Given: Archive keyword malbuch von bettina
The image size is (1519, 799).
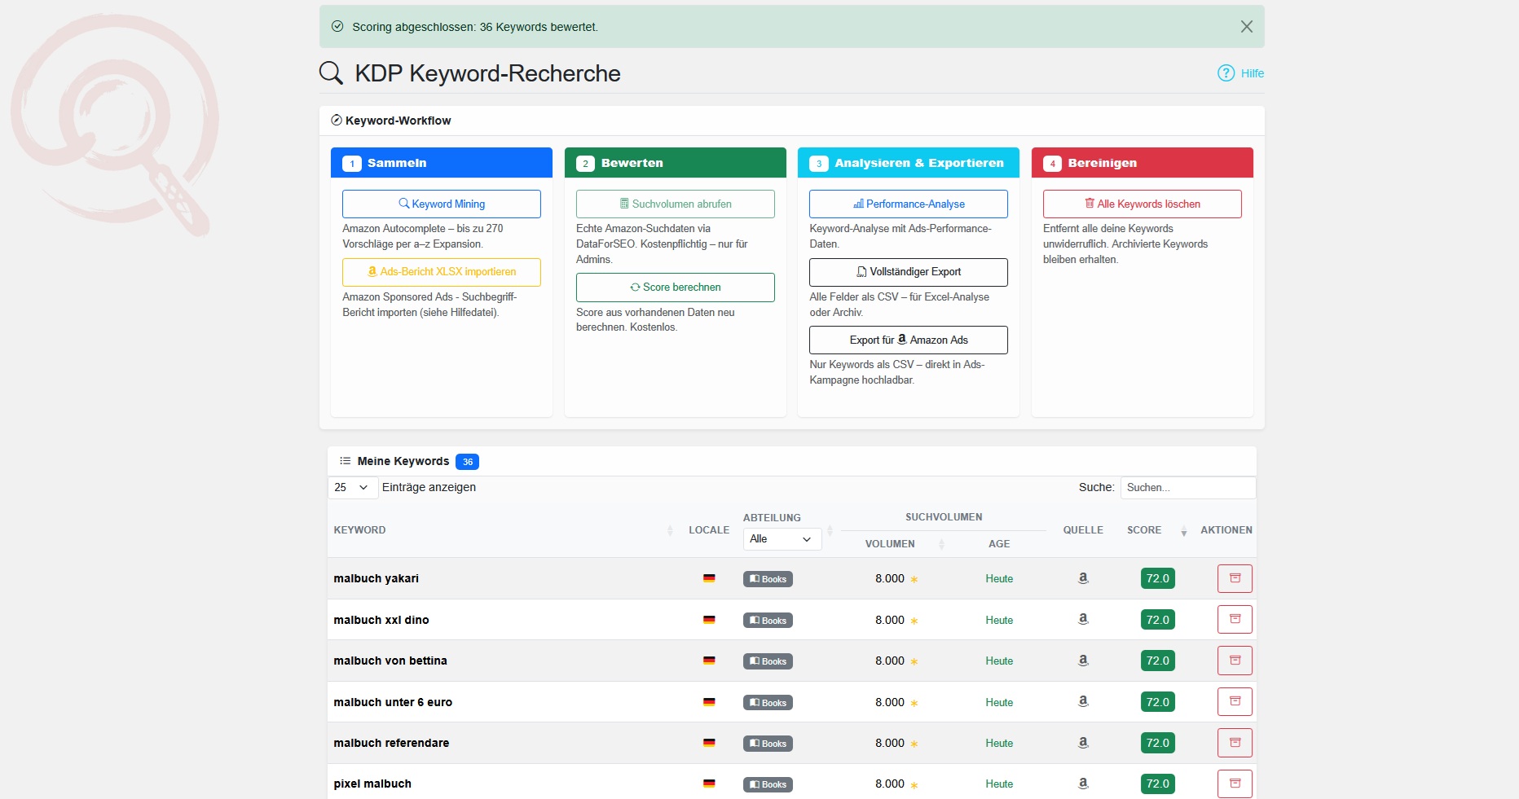Looking at the screenshot, I should (1235, 661).
